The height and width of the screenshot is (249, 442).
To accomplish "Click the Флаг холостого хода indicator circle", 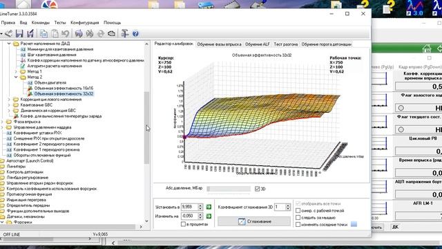I will click(401, 108).
